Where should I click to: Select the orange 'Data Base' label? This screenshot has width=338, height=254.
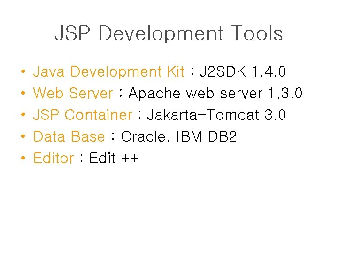point(69,136)
